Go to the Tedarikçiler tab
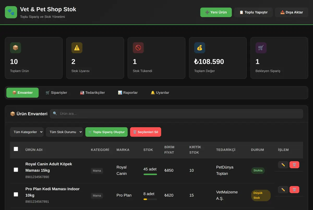The width and height of the screenshot is (313, 210). (93, 93)
